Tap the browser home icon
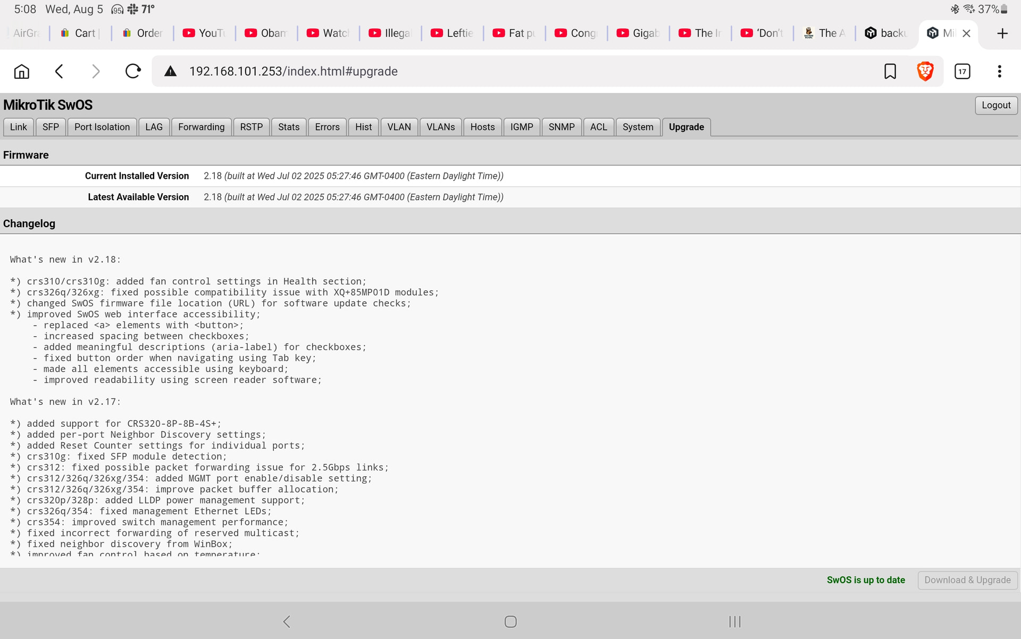Screen dimensions: 1021x639 point(22,71)
